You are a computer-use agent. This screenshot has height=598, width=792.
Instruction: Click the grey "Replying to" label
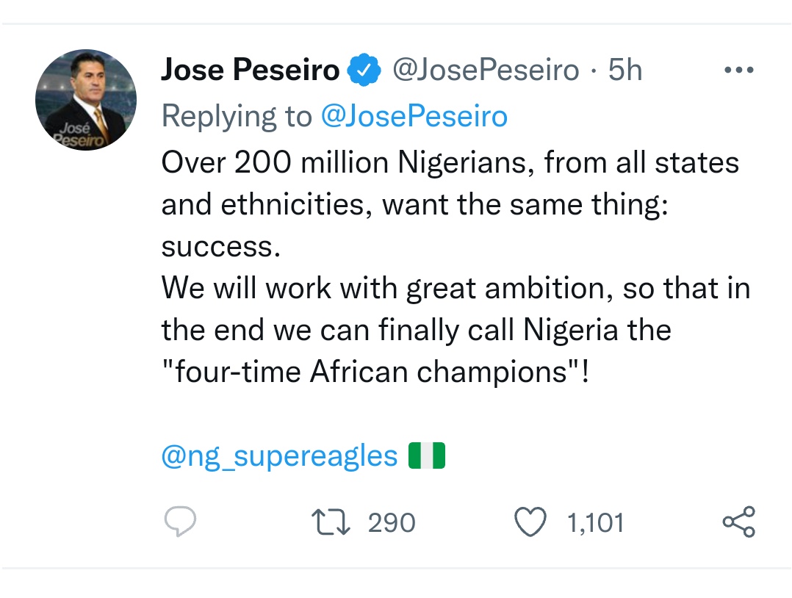tap(236, 116)
